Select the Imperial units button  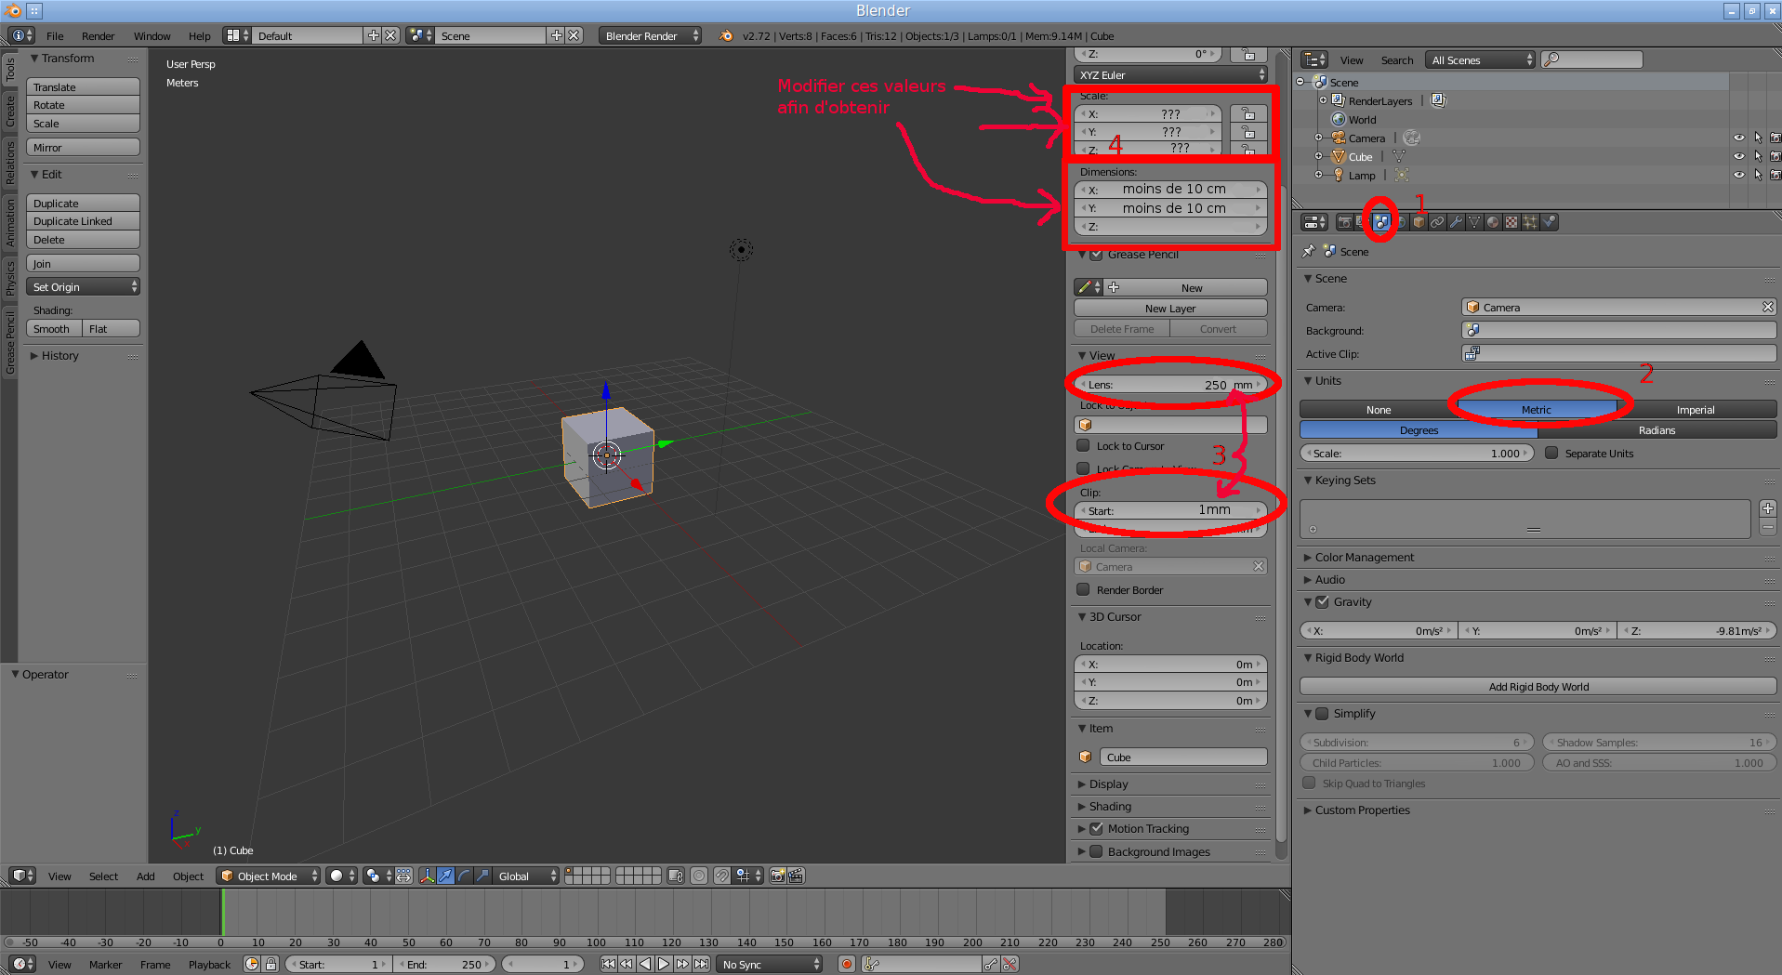click(1696, 409)
